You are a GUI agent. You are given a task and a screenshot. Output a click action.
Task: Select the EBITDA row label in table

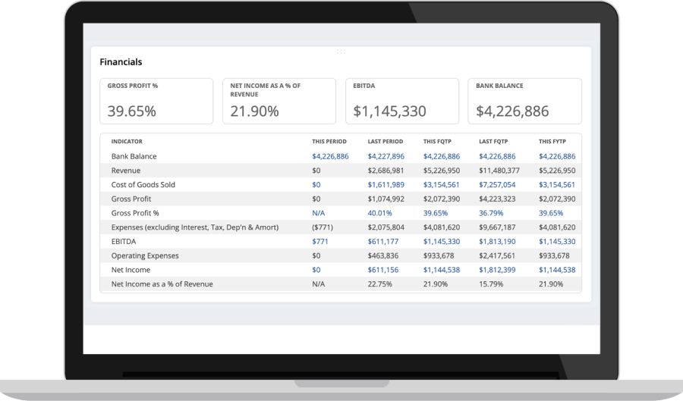point(123,241)
